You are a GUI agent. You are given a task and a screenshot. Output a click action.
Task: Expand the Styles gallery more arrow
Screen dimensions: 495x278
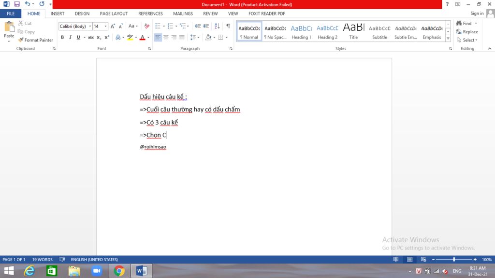(448, 39)
